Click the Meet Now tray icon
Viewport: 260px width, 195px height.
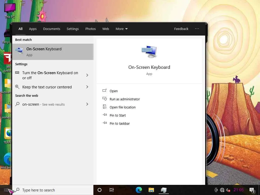tap(216, 190)
